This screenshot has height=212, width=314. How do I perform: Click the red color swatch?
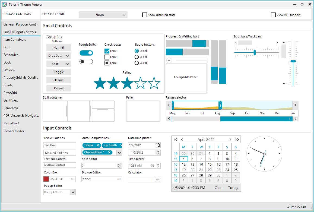tap(46, 179)
